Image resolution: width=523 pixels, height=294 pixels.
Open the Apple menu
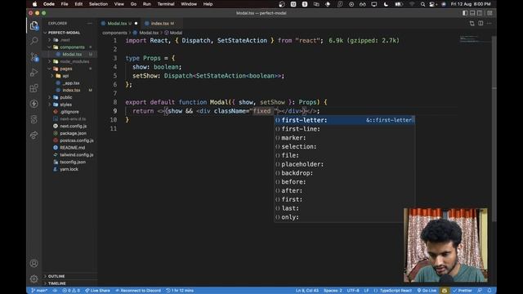(x=34, y=4)
